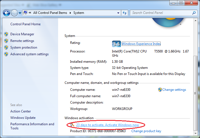Click the processor value Intel(R) Core(TM)2 CPU
200x138 pixels.
tap(129, 51)
